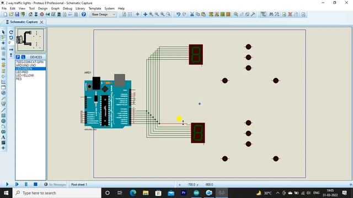The width and height of the screenshot is (353, 198).
Task: Click the No Messages status indicator
Action: coord(55,185)
